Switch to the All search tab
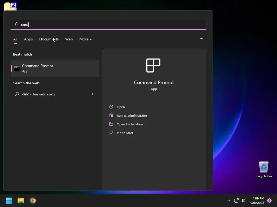The height and width of the screenshot is (207, 277). point(15,39)
